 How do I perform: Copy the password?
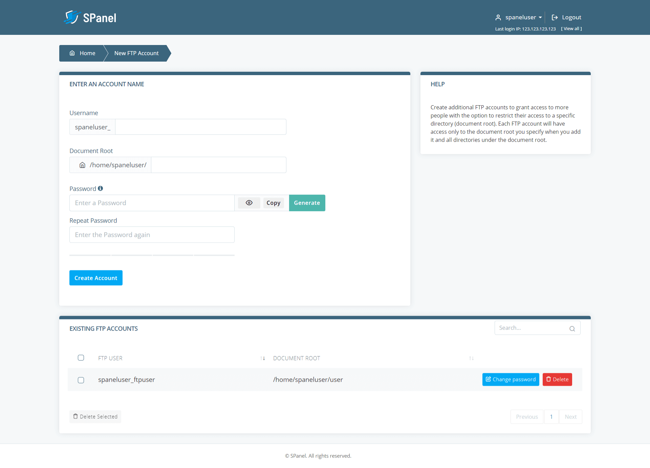(x=274, y=203)
